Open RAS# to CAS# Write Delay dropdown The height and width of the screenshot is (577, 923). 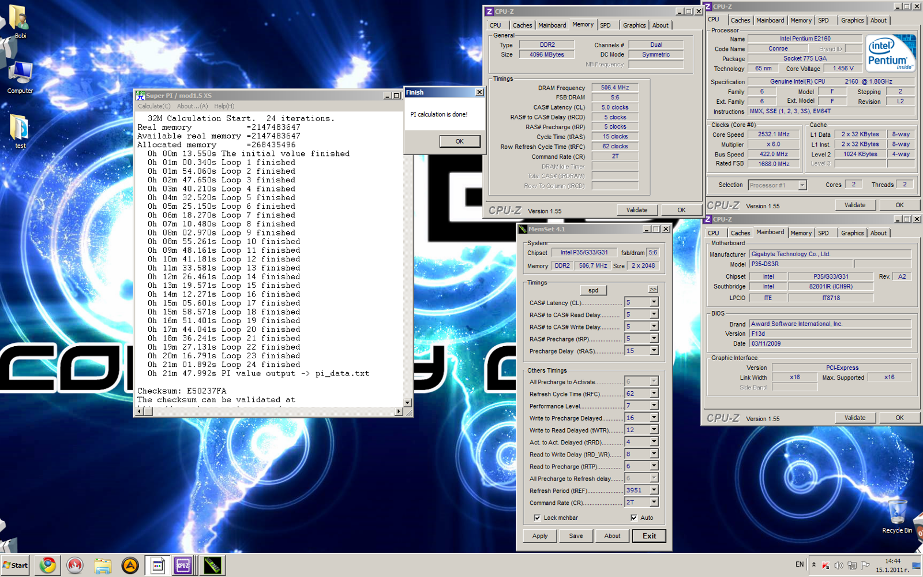click(x=654, y=327)
